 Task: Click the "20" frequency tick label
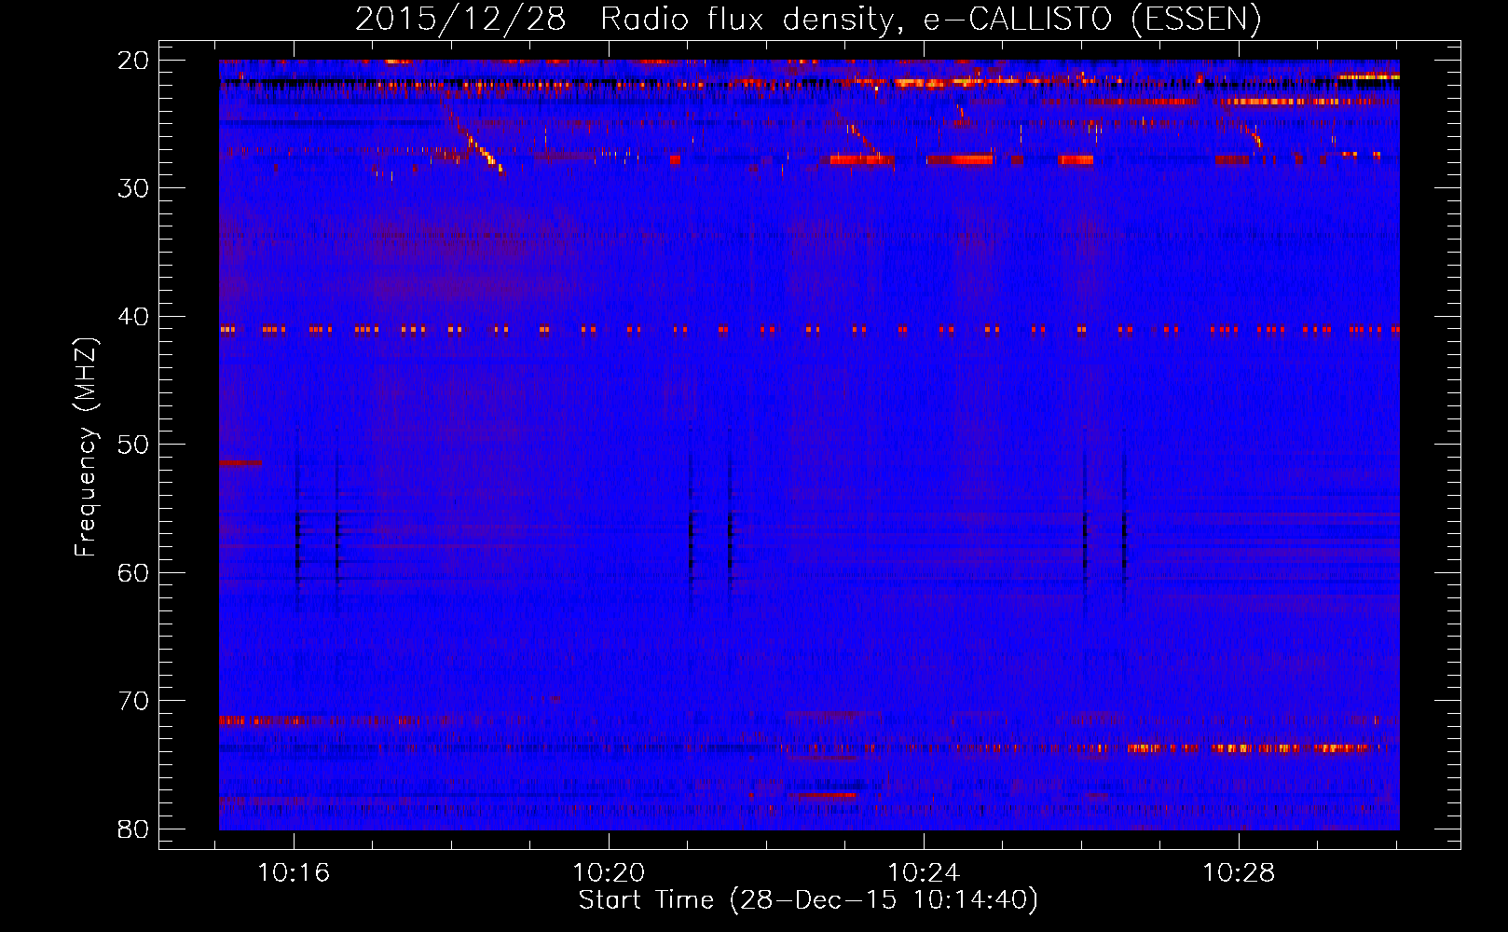134,61
